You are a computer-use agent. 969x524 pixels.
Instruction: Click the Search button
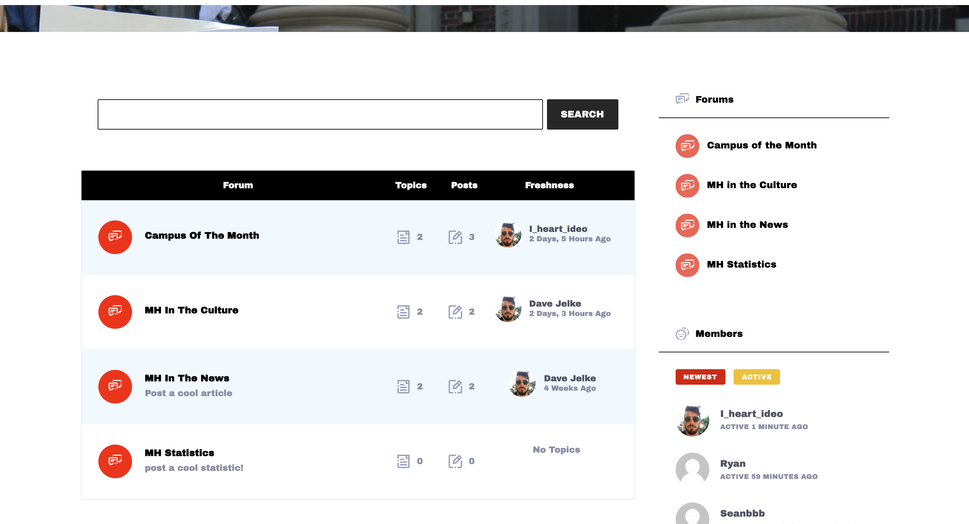[582, 114]
